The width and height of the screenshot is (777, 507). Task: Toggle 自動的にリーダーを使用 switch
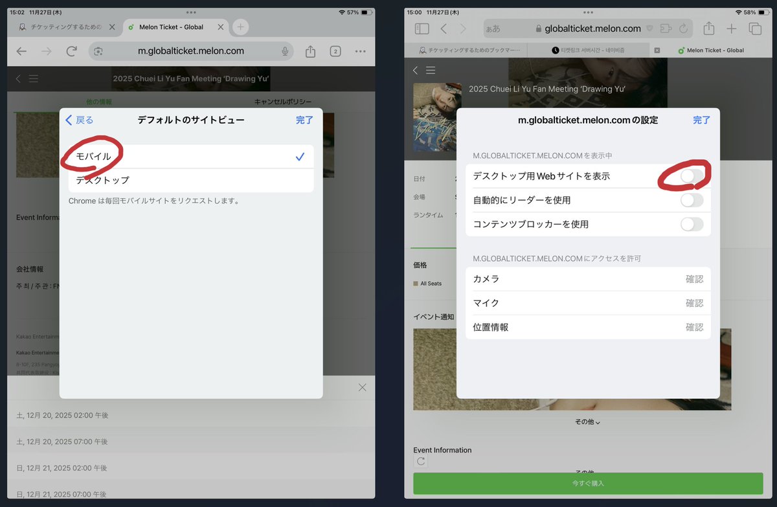[692, 200]
